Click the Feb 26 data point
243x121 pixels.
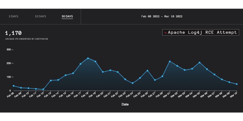coord(147,71)
